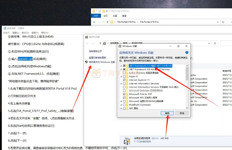Viewport: 232px width, 150px height.
Task: Uncheck Microsoft Print to PDF checkbox
Action: 124,94
